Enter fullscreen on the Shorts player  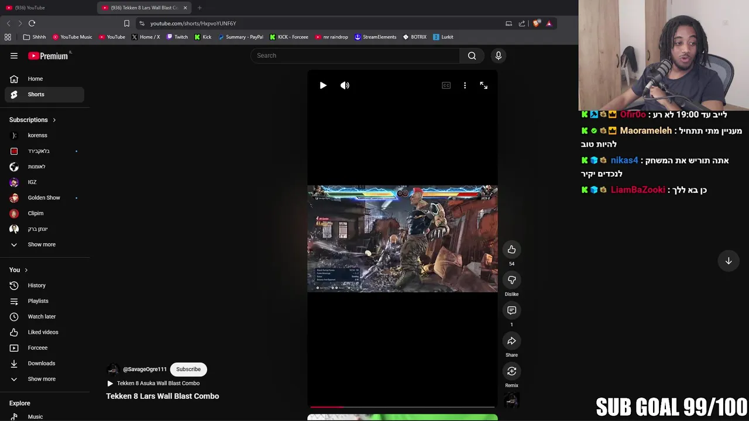pyautogui.click(x=483, y=85)
